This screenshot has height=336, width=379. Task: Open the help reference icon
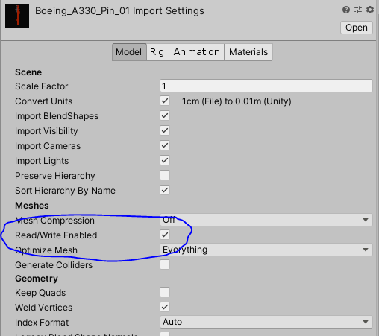coord(346,10)
